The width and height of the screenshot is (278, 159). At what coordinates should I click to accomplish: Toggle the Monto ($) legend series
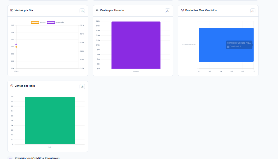coord(55,23)
